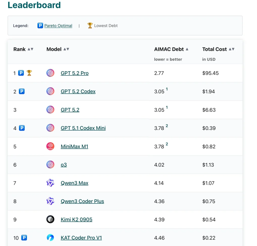Click the KAT Coder Pro V1 provider icon
The height and width of the screenshot is (246, 257).
[50, 238]
